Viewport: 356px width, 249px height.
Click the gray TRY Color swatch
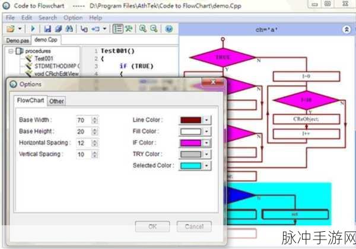click(x=190, y=154)
